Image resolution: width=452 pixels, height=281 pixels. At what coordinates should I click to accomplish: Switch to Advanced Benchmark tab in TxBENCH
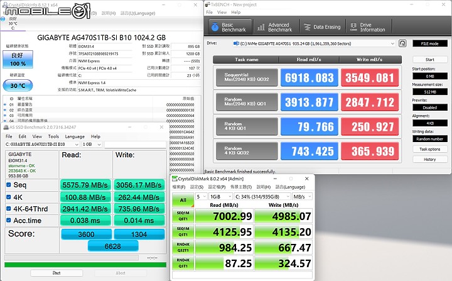tap(275, 27)
